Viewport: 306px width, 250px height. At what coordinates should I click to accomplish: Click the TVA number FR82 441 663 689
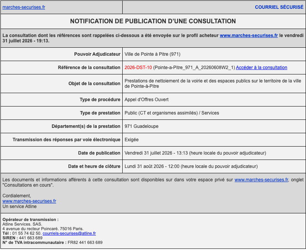[85, 243]
